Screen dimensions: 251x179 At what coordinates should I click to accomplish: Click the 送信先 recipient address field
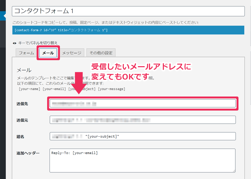pyautogui.click(x=142, y=103)
